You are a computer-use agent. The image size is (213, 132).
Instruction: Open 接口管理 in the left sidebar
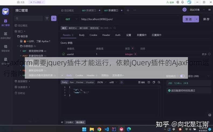pyautogui.click(x=5, y=23)
